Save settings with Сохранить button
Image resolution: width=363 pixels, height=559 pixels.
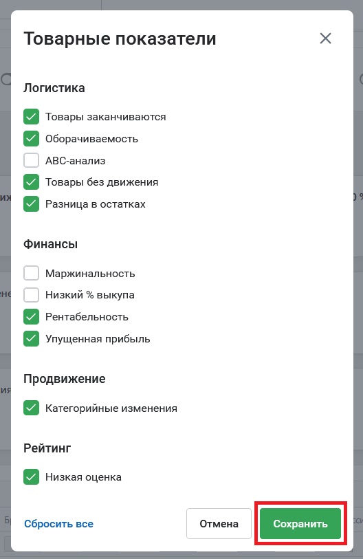300,524
